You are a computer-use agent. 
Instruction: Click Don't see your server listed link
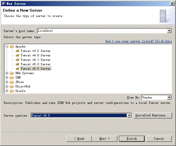click(139, 41)
